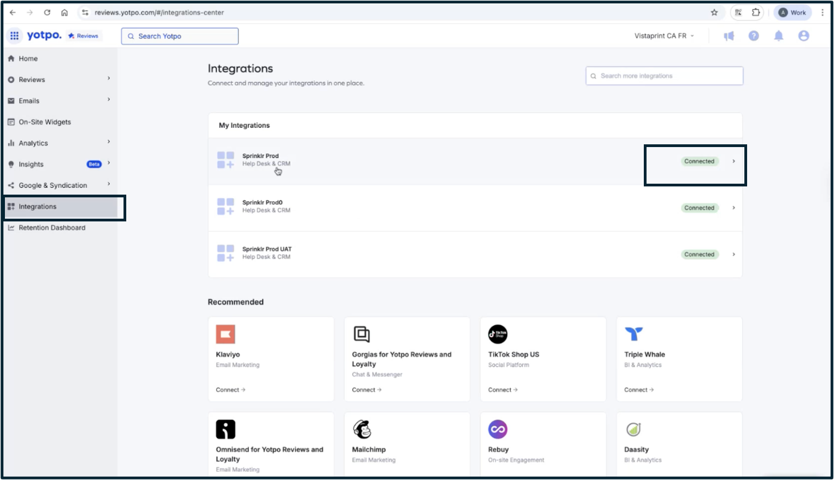The height and width of the screenshot is (480, 834).
Task: Click the Rebuy logo icon
Action: [x=498, y=429]
